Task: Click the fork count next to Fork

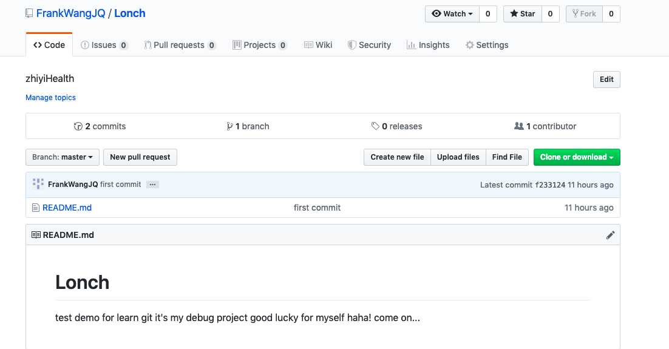Action: point(611,13)
